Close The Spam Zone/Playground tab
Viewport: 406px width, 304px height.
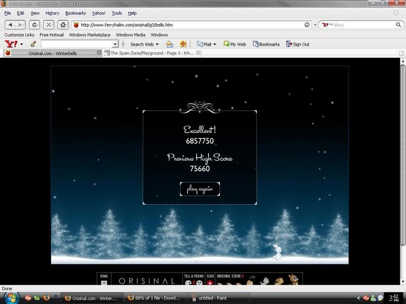click(x=198, y=53)
